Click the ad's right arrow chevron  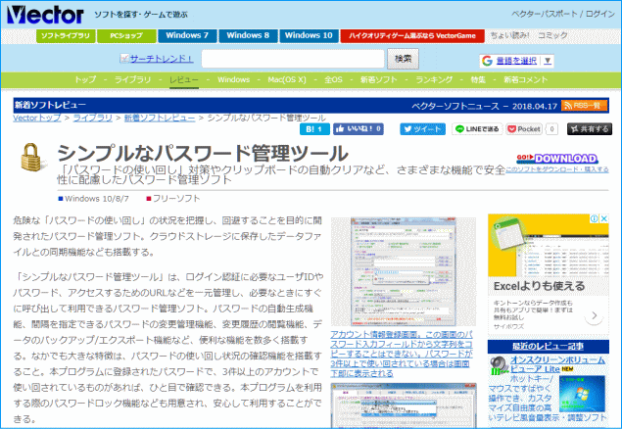594,316
